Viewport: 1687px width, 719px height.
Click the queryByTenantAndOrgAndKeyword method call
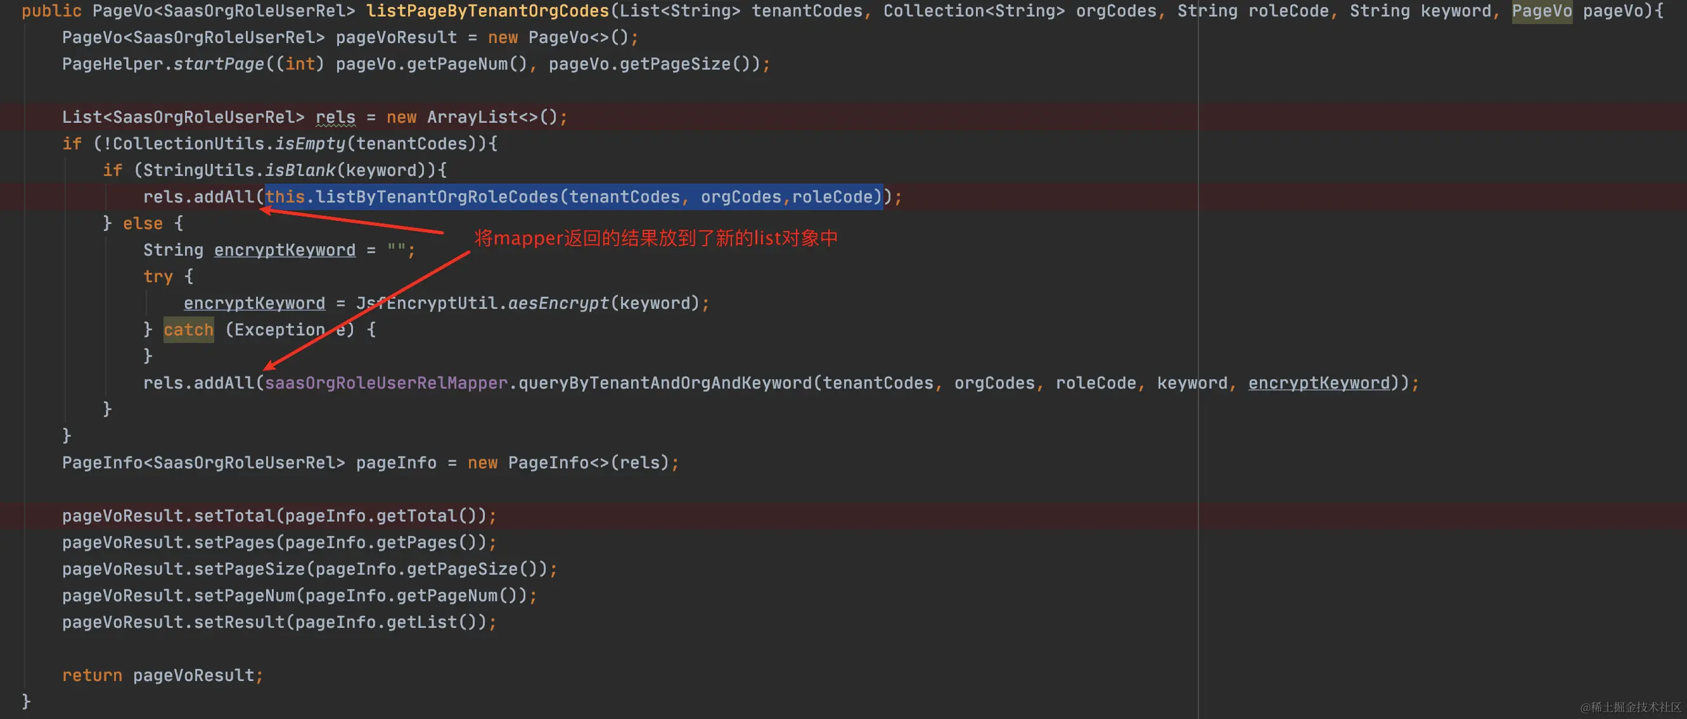665,384
